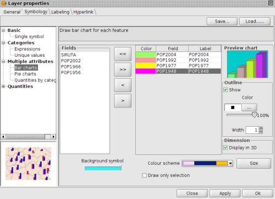Collapse the Basic tree node

(3, 30)
